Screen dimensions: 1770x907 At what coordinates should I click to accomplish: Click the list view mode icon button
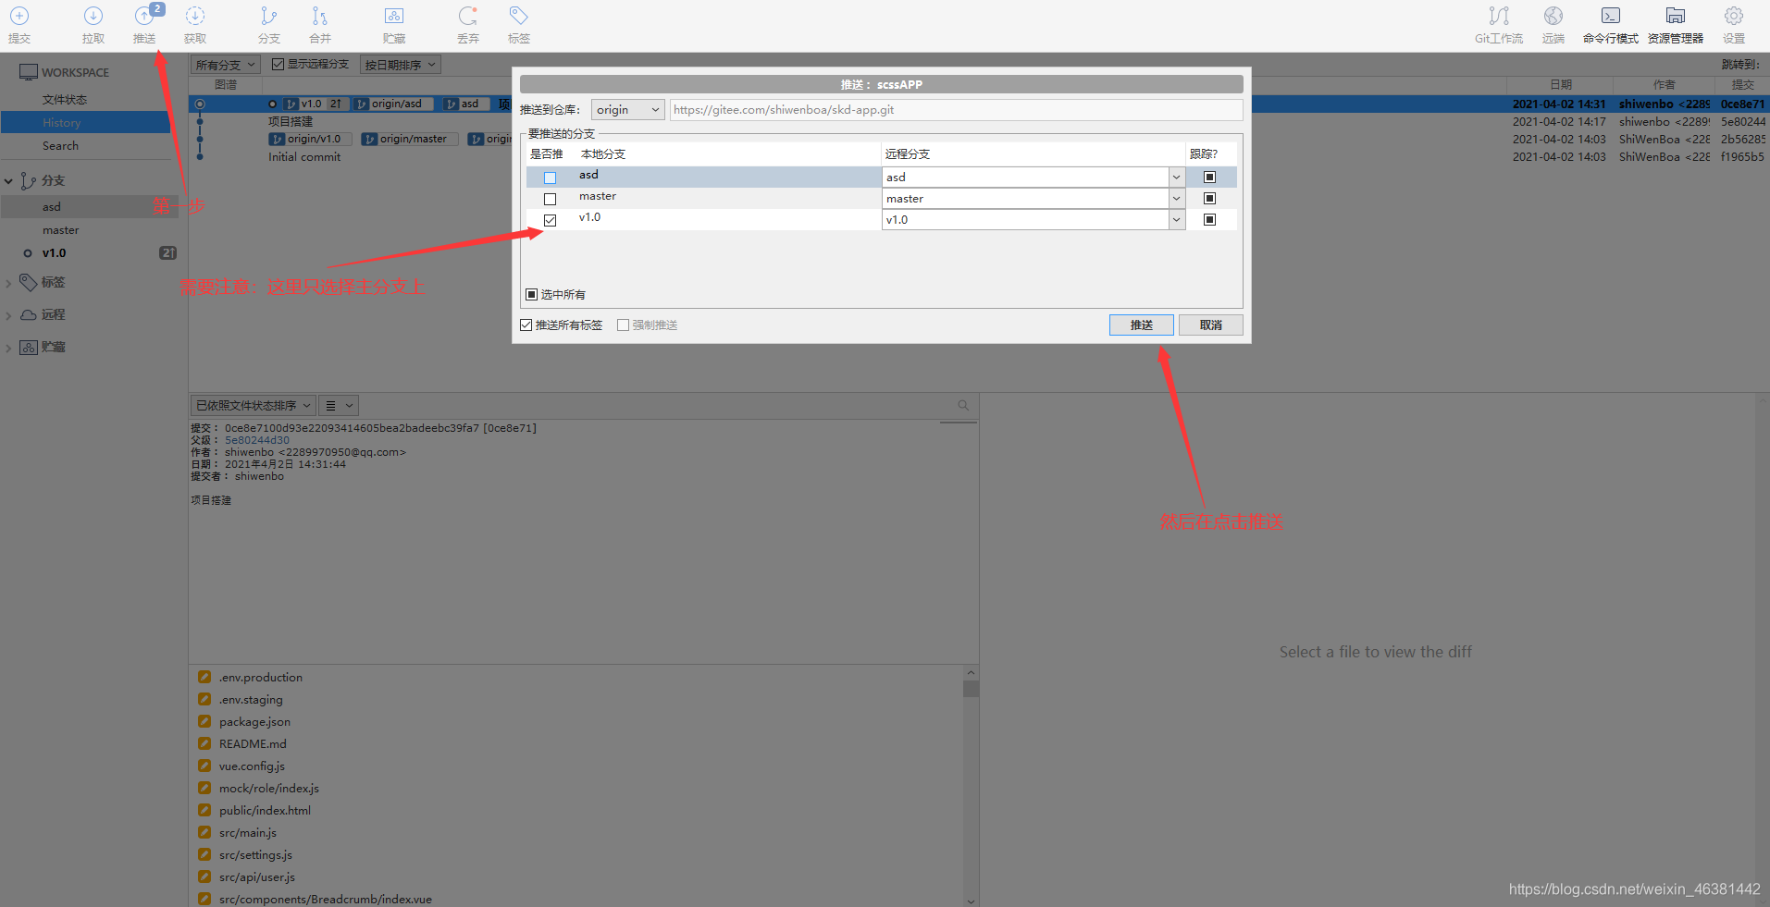pyautogui.click(x=339, y=405)
